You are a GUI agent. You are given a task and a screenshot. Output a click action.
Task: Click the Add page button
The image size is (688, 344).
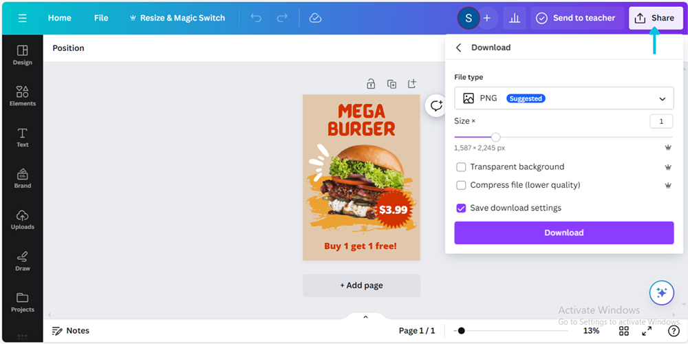pos(362,286)
